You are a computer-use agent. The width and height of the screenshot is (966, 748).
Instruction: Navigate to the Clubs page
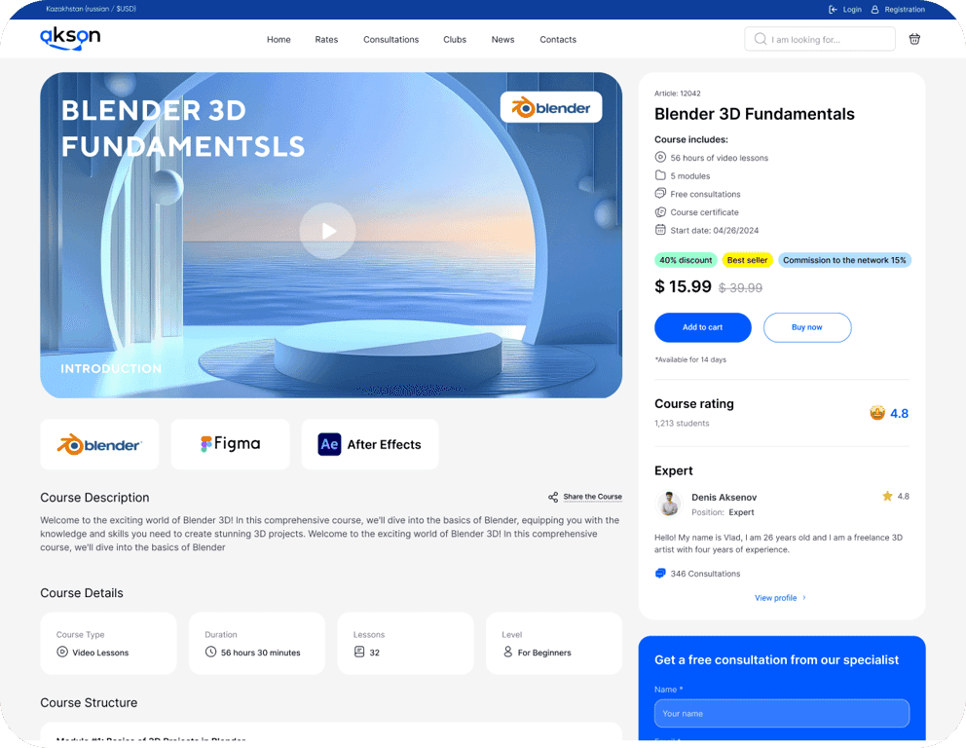tap(455, 40)
